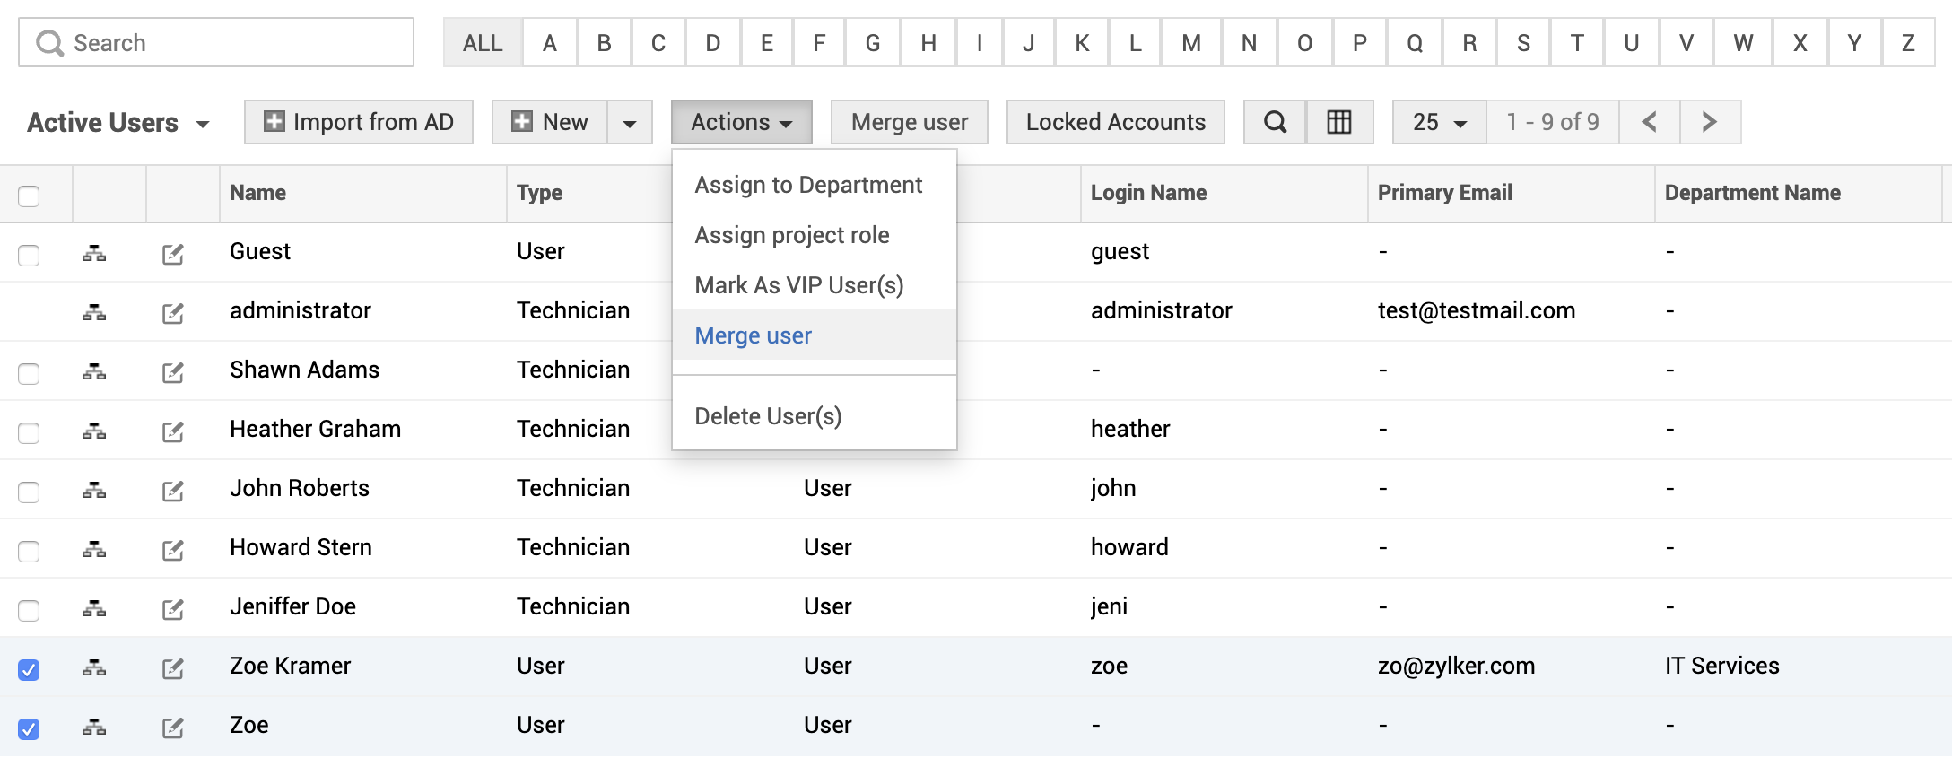Edit Heather Graham with pencil icon
Screen dimensions: 1952x758
click(x=173, y=431)
